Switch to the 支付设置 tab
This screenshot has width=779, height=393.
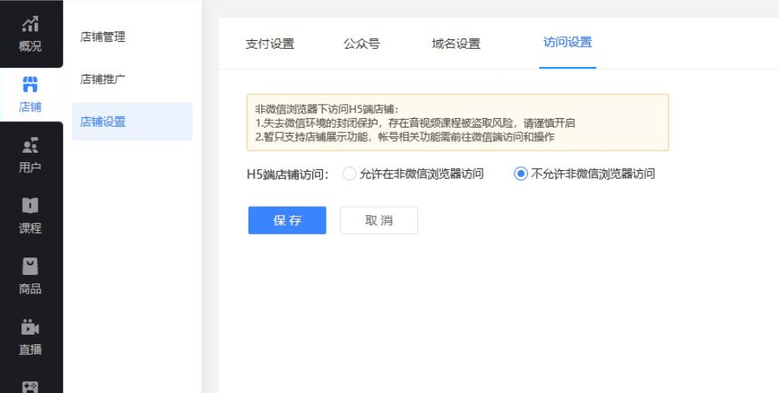point(270,44)
